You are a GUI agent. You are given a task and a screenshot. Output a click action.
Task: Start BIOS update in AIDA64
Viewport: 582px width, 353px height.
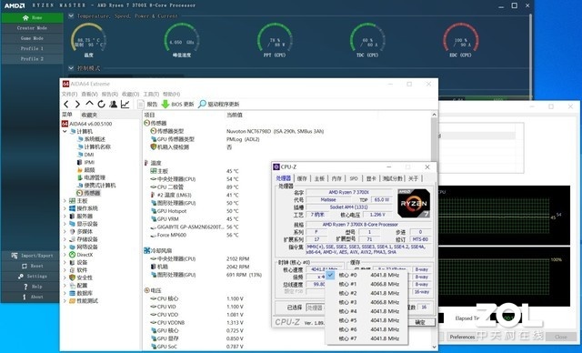point(178,105)
